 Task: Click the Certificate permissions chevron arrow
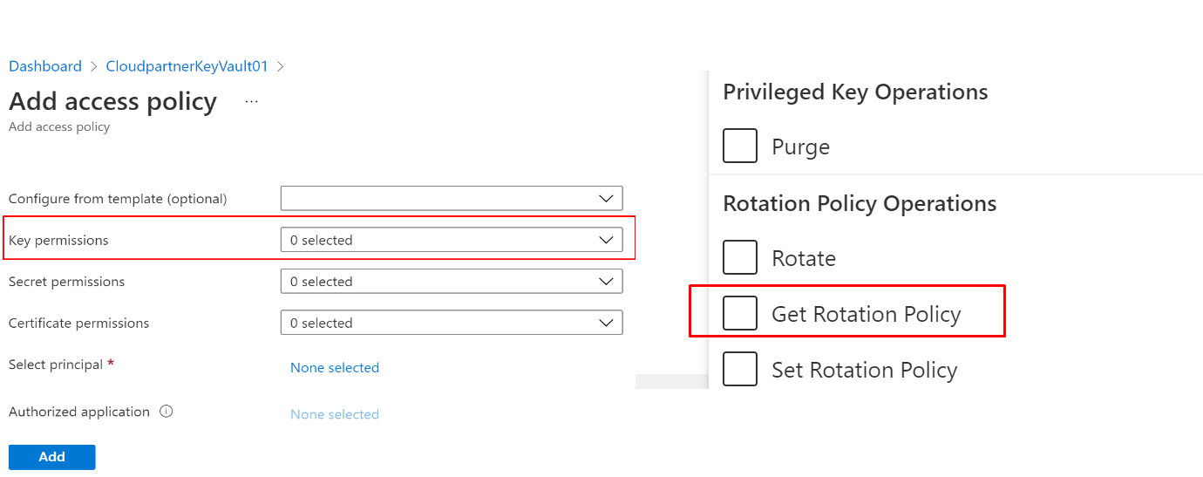point(607,323)
